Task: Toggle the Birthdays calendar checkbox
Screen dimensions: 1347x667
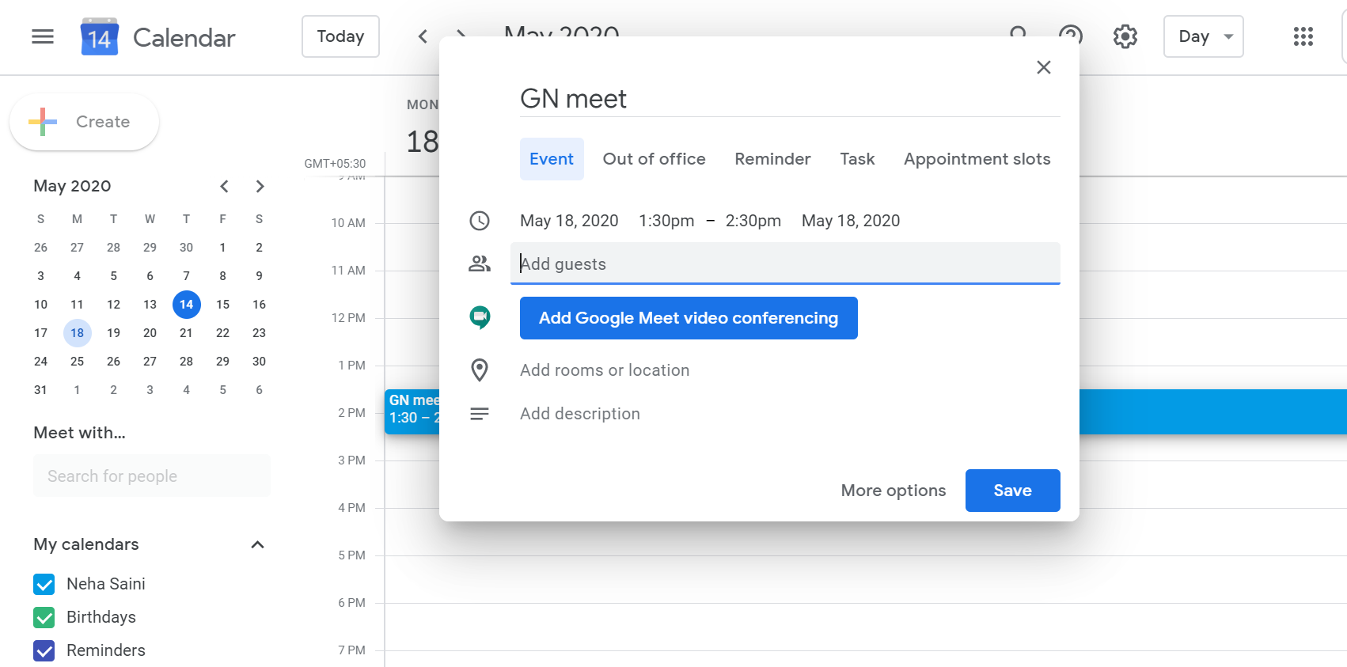Action: click(44, 617)
